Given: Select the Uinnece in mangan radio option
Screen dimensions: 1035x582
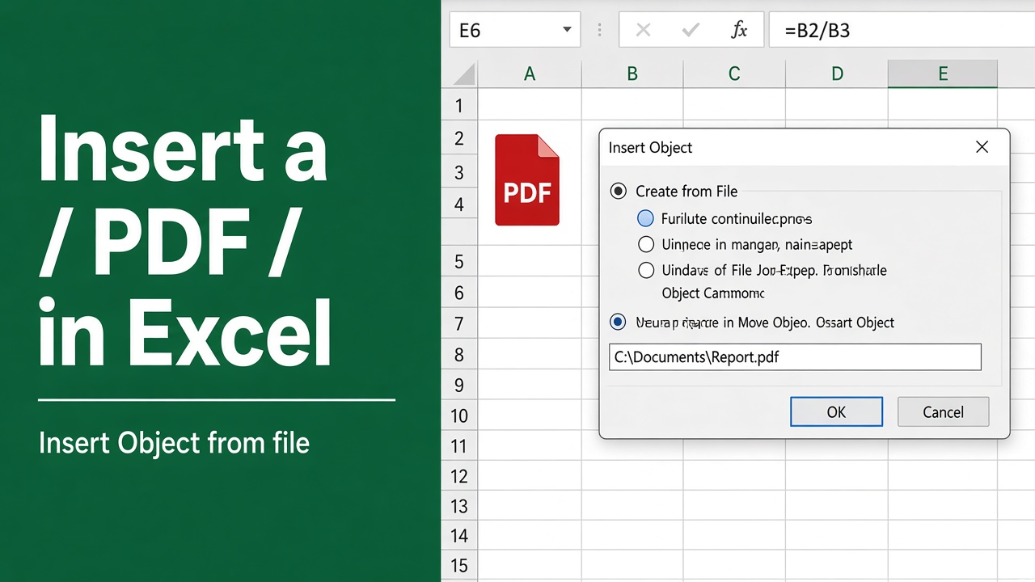Looking at the screenshot, I should click(645, 244).
